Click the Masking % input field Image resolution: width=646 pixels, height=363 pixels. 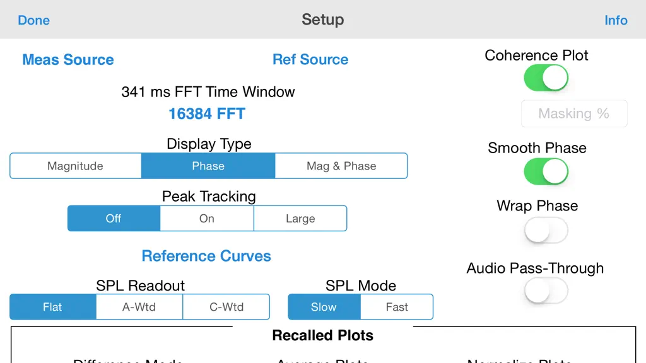point(574,113)
